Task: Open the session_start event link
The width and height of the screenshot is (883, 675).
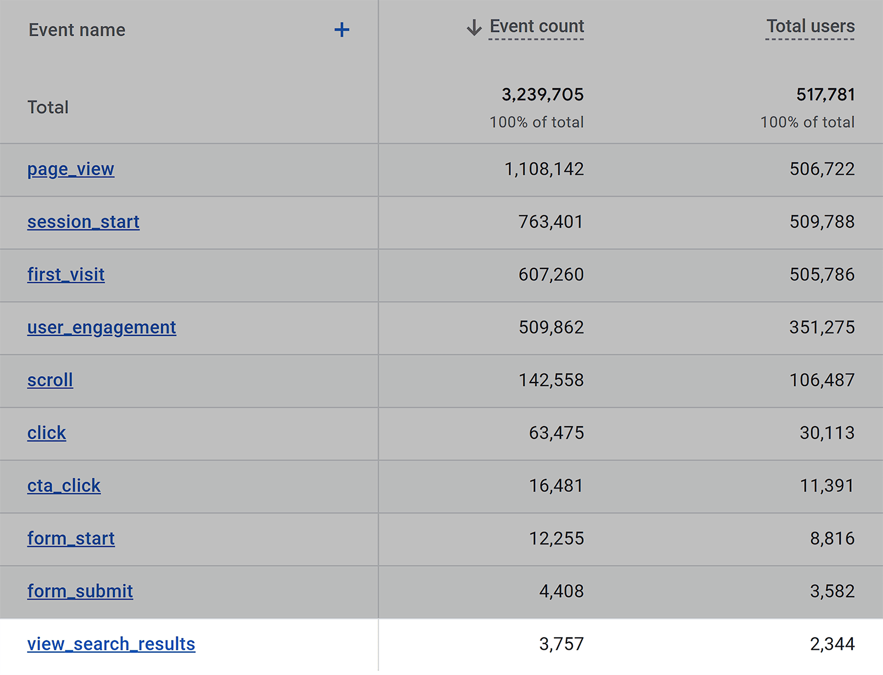Action: click(84, 222)
